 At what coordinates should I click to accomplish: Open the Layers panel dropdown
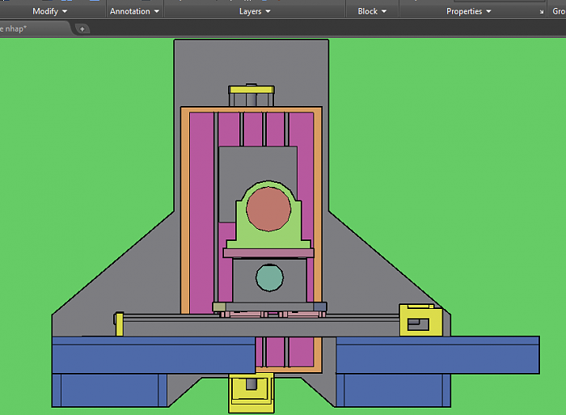(x=255, y=11)
